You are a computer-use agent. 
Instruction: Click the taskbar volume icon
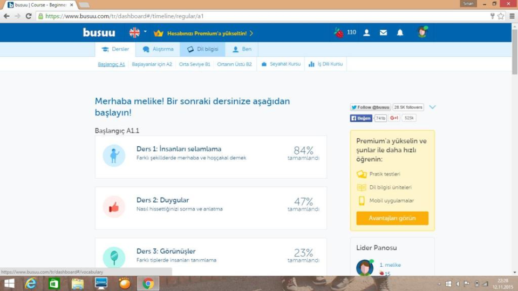click(x=458, y=284)
